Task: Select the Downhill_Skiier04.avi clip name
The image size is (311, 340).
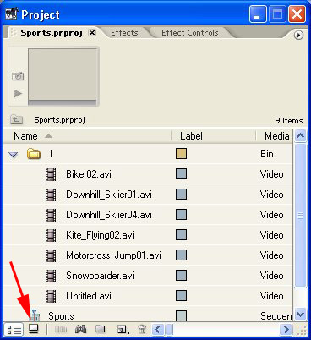Action: 109,215
